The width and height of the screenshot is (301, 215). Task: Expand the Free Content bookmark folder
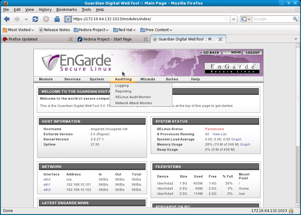156,30
